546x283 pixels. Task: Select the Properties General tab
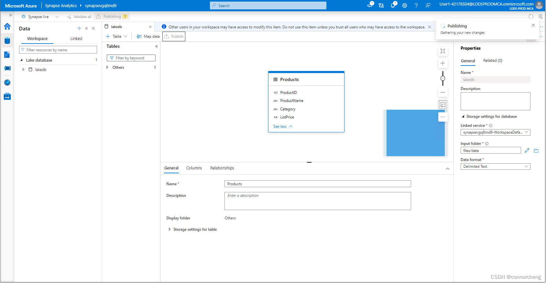point(468,61)
